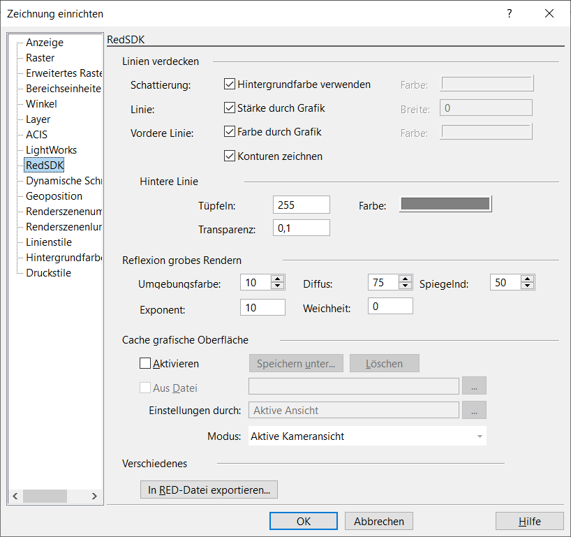Open Hintergrundfarbe settings page
Screen dimensions: 571x537
[64, 258]
